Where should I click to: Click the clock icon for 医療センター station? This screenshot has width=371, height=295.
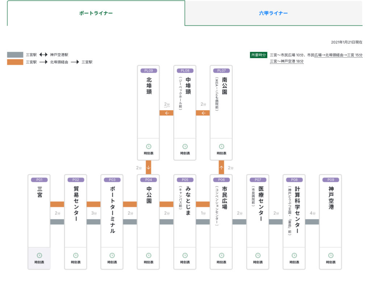[x=258, y=256]
